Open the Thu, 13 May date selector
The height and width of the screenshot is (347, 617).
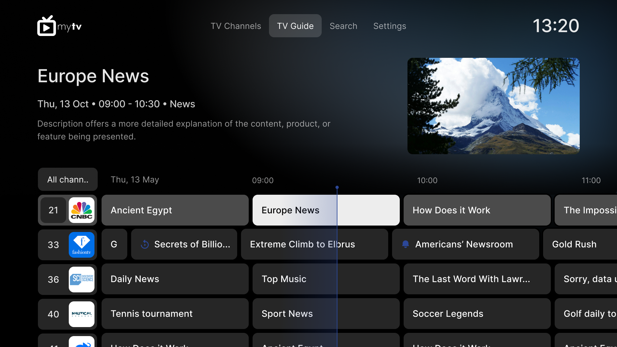(x=135, y=179)
